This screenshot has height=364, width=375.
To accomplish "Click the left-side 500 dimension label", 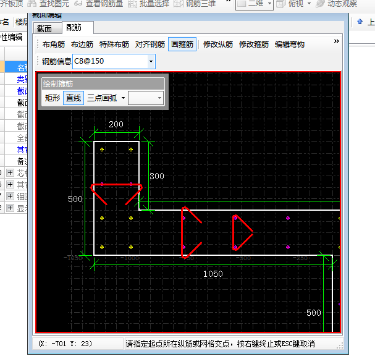I will pyautogui.click(x=75, y=199).
